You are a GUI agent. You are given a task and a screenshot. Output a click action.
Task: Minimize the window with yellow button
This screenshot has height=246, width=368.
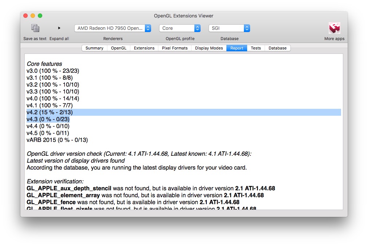[x=33, y=16]
